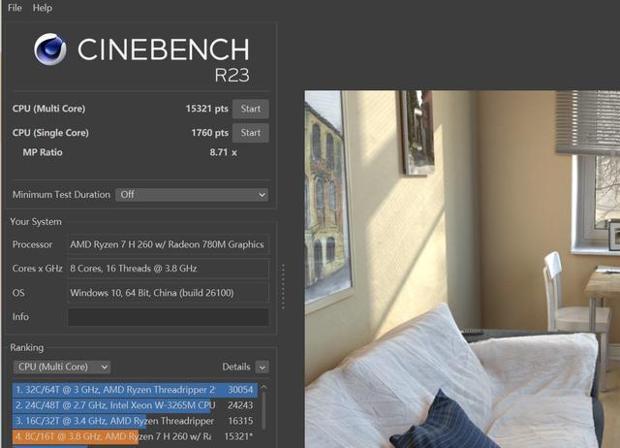Viewport: 620px width, 448px height.
Task: Click the empty Info input field
Action: (169, 317)
